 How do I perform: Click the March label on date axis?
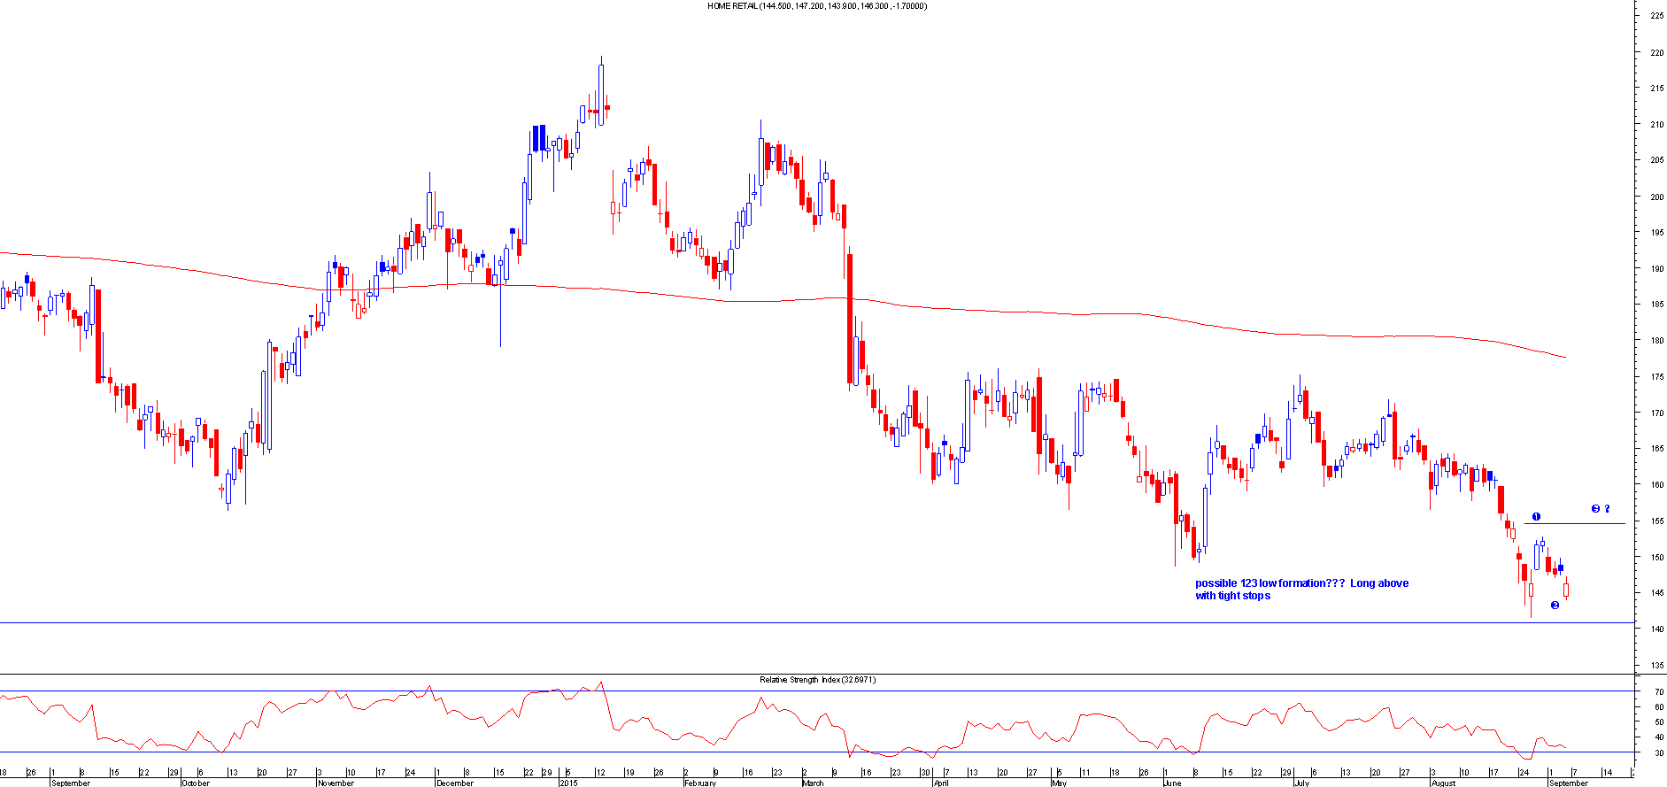tap(813, 783)
